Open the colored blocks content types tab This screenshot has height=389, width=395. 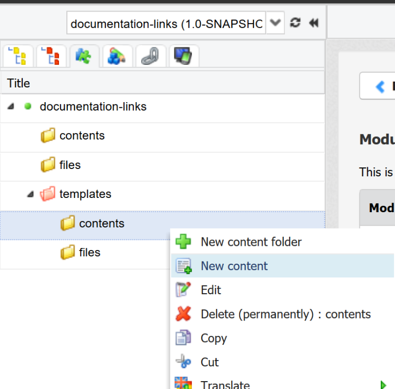117,56
